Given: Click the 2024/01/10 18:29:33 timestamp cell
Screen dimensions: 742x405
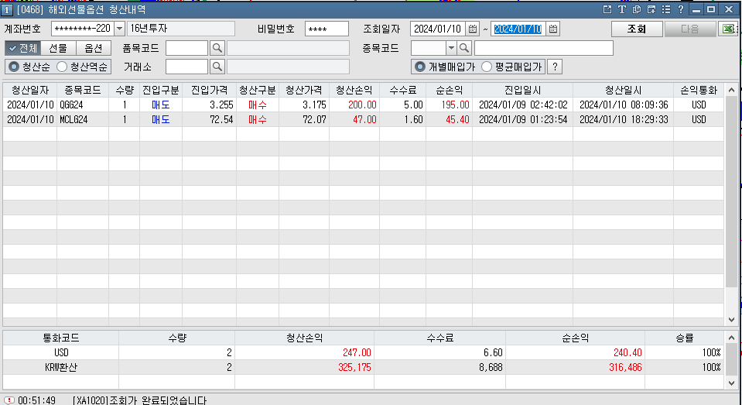Looking at the screenshot, I should 623,119.
